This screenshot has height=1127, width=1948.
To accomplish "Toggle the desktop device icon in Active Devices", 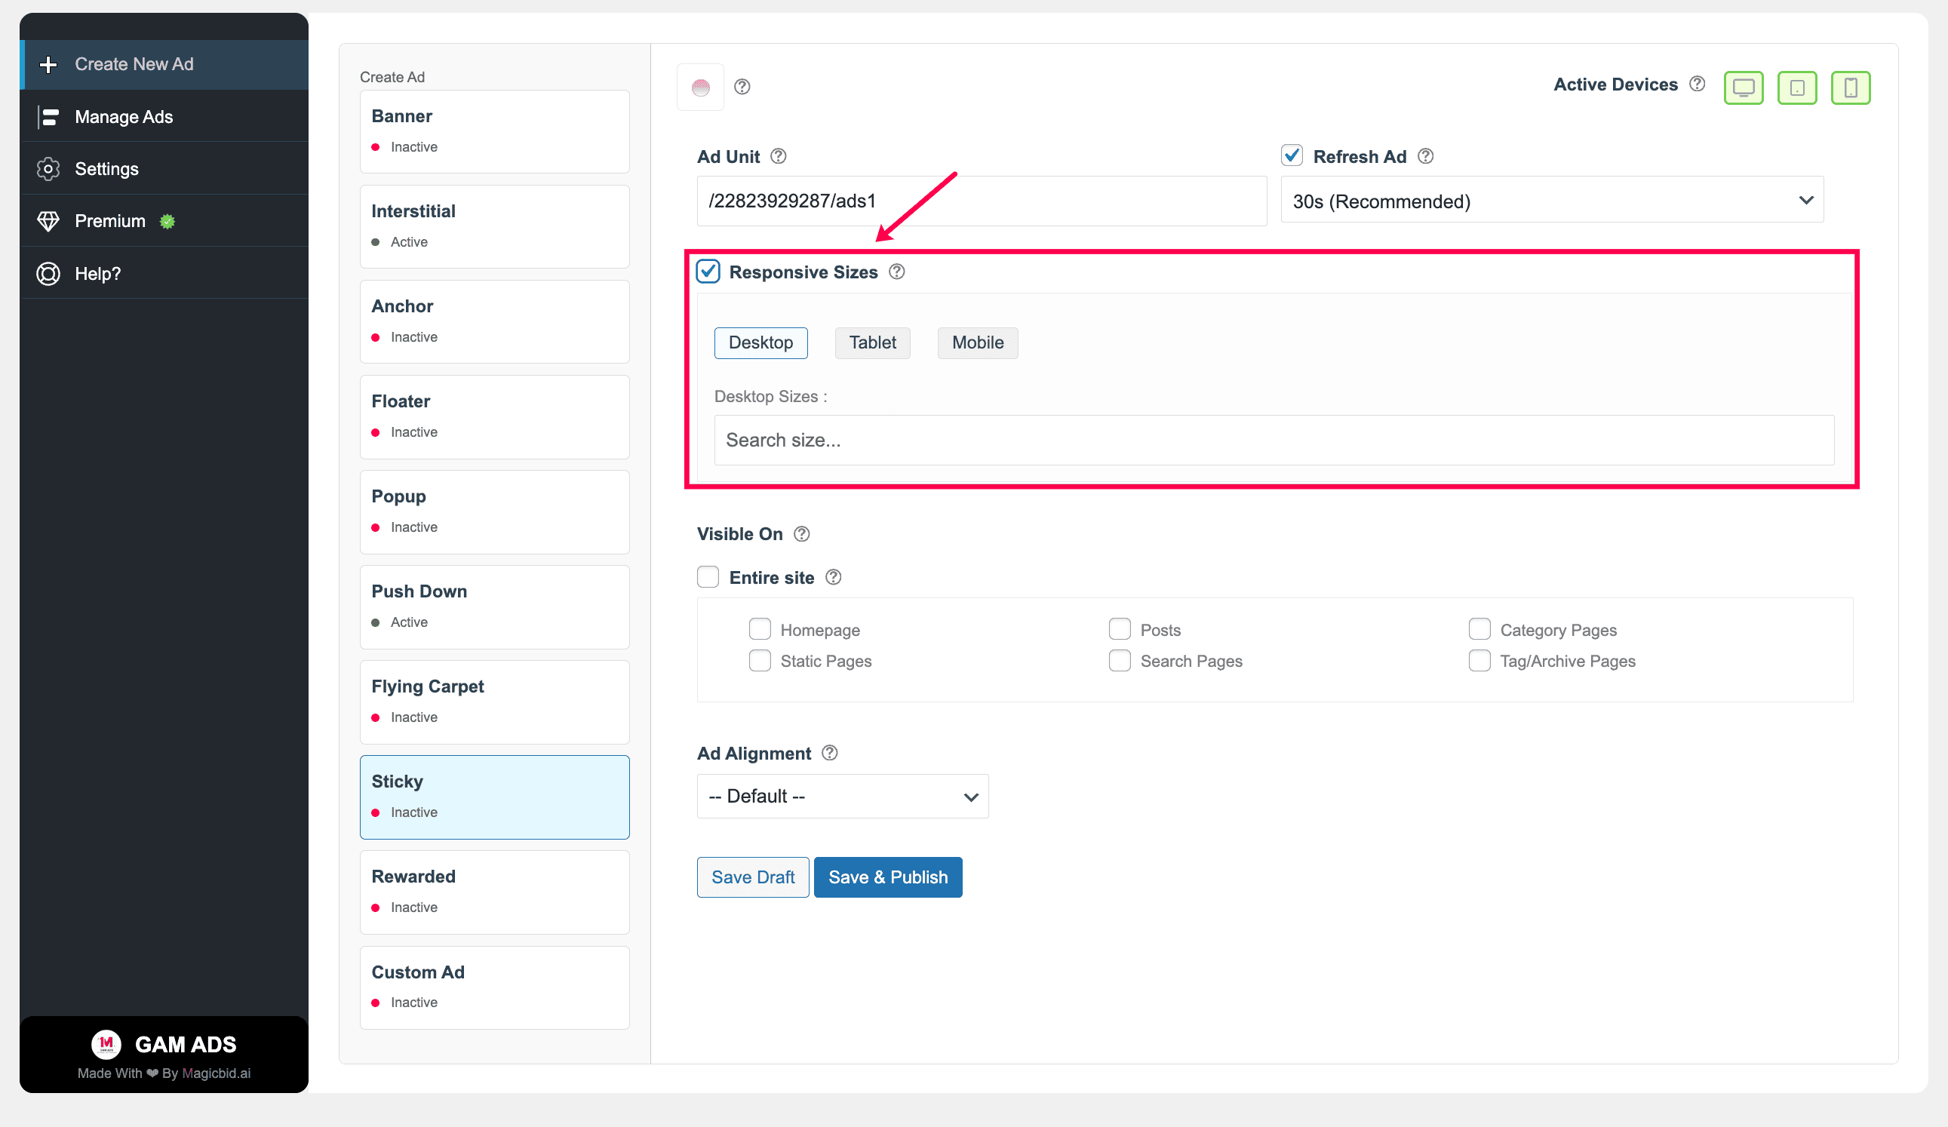I will click(1743, 88).
